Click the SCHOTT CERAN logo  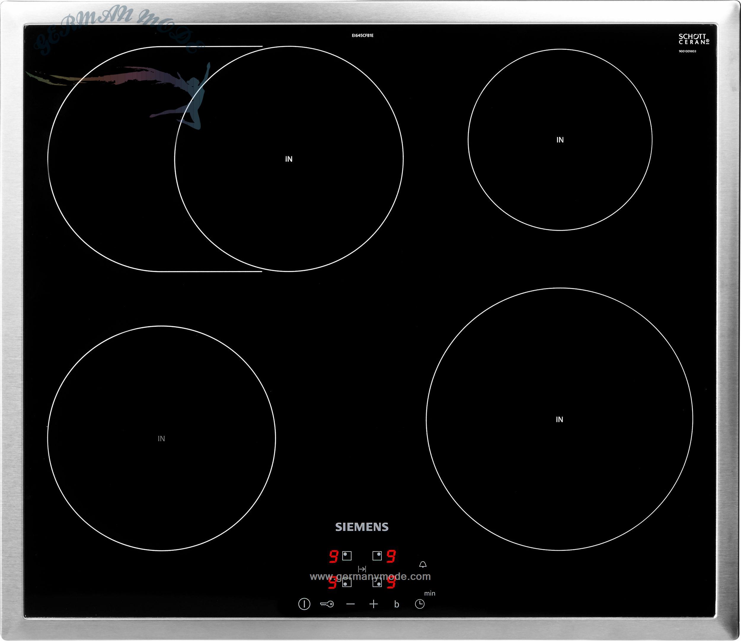click(694, 39)
